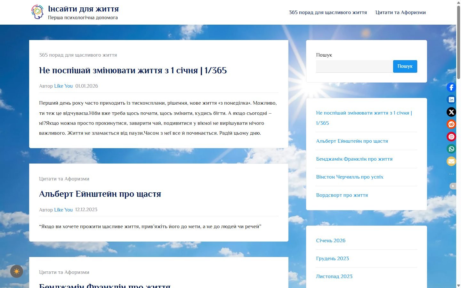
Task: Toggle dark mode sun button
Action: click(17, 271)
